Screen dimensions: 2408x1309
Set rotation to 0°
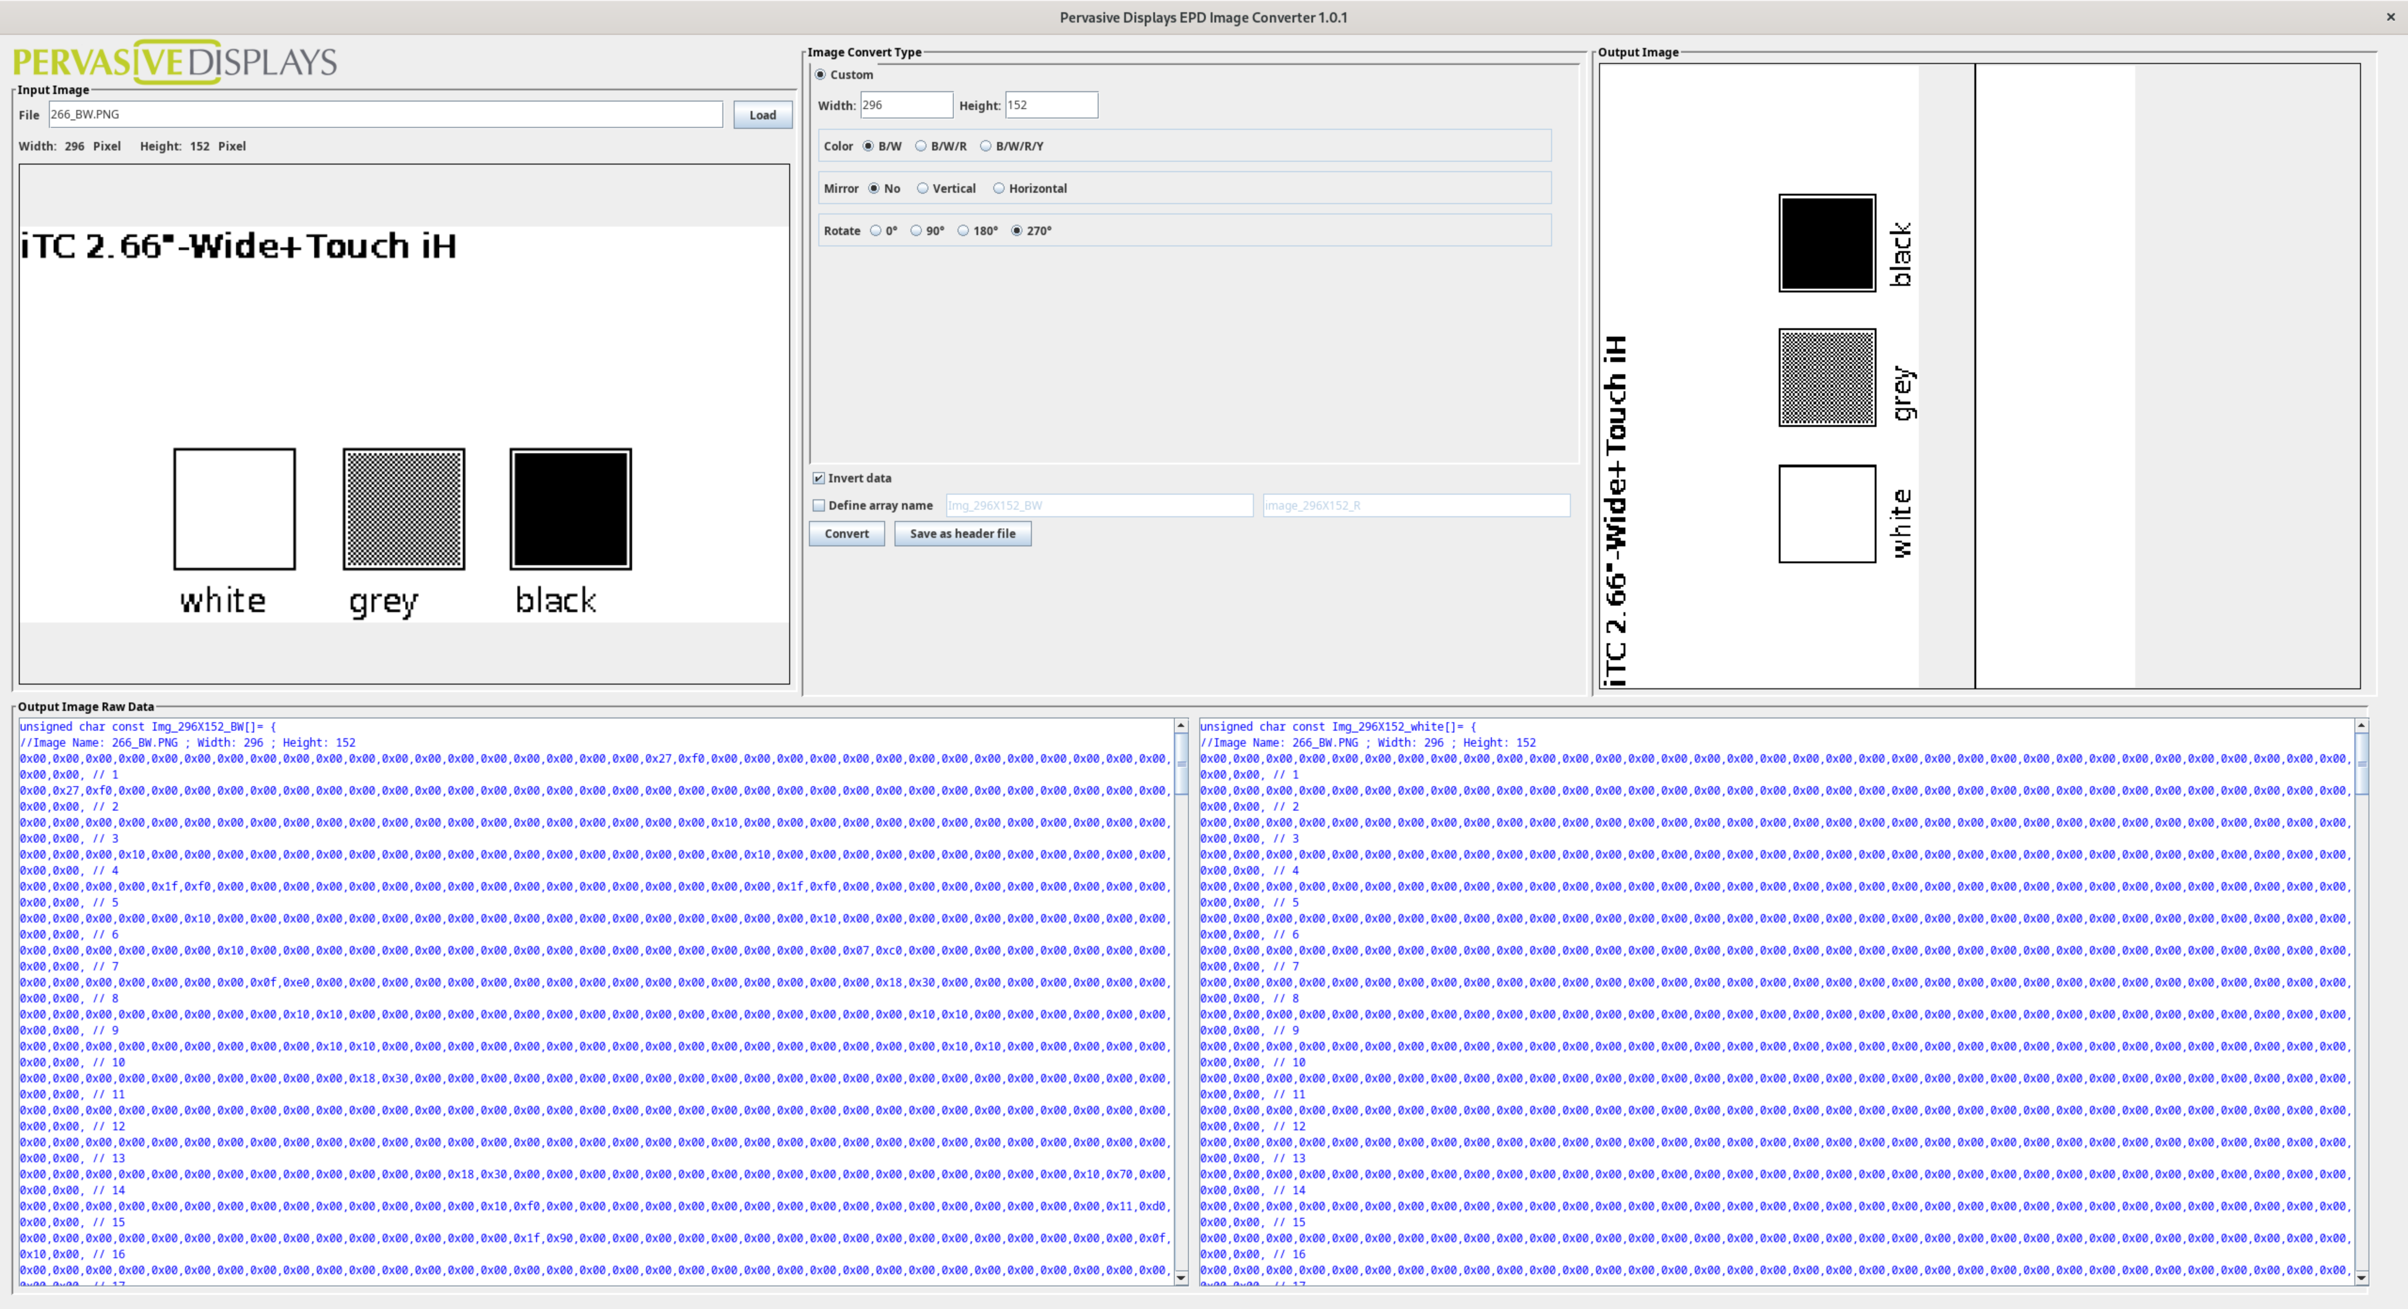pos(876,230)
